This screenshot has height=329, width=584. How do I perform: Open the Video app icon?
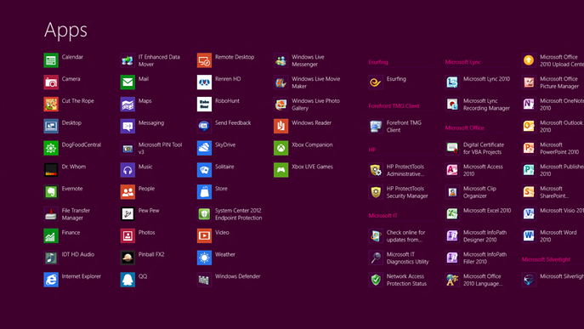205,235
